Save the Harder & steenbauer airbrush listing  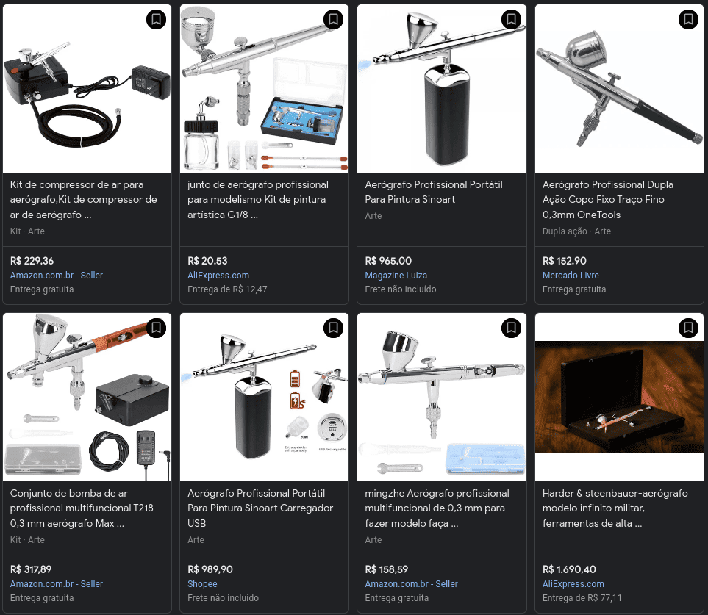click(688, 328)
